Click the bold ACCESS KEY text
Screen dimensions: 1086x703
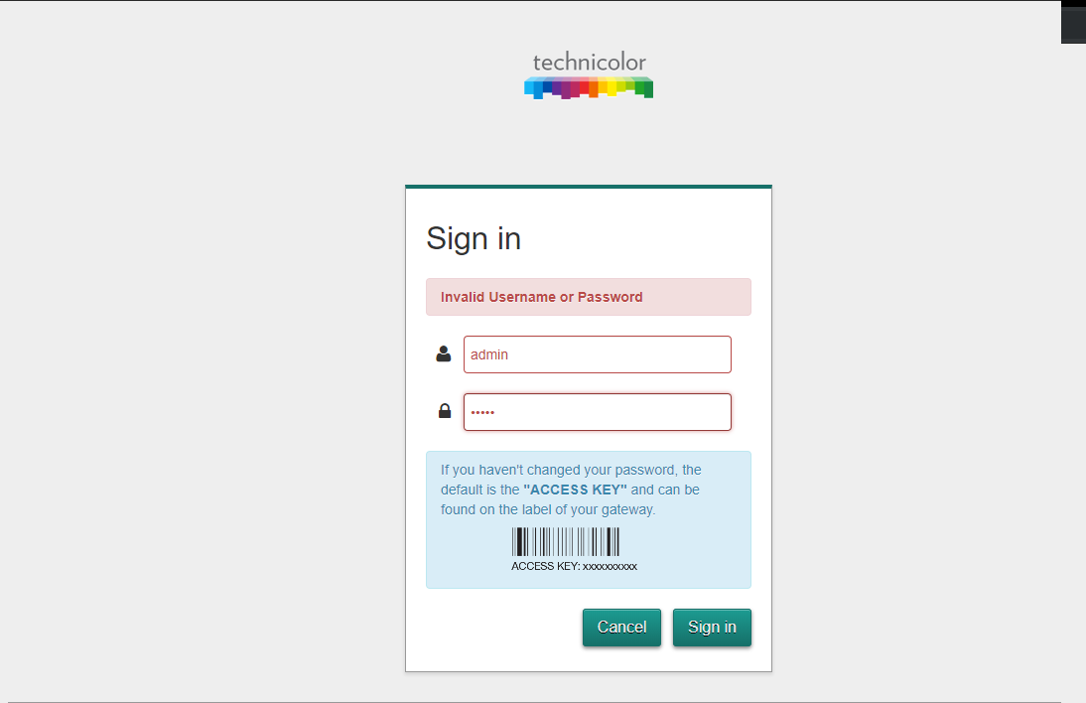575,490
